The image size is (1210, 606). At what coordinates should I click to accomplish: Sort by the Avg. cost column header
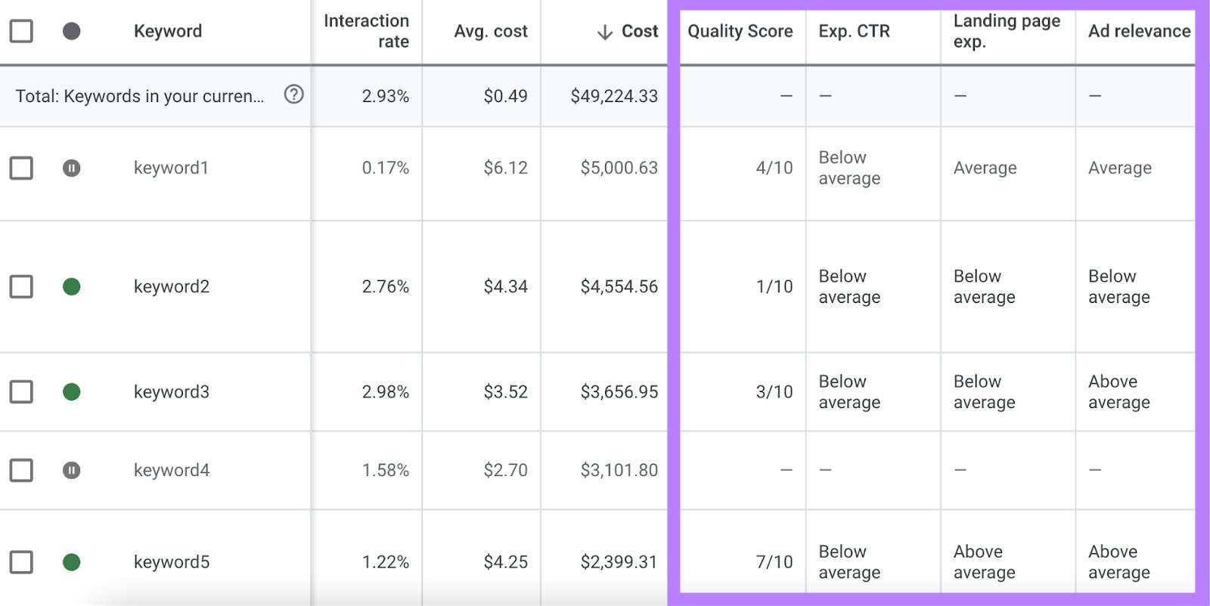point(491,32)
